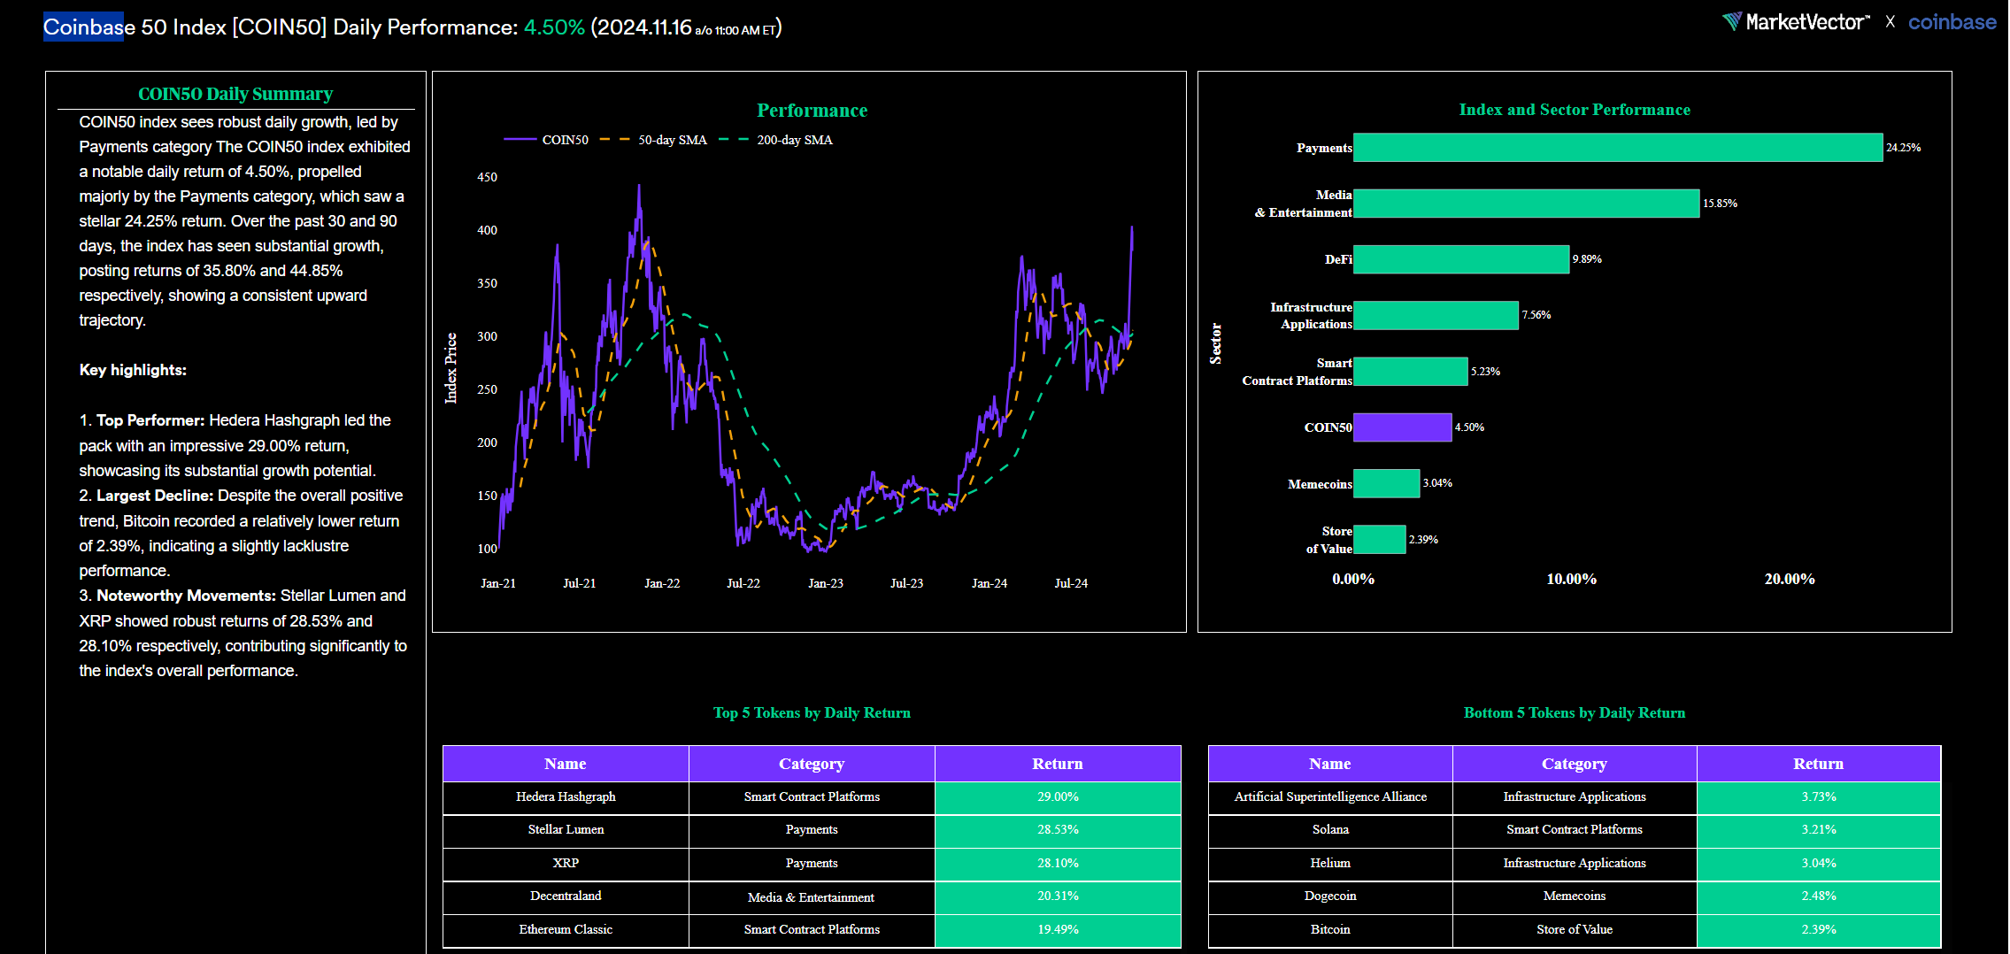Screen dimensions: 2010x954
Task: Click the 20.31% return cell
Action: point(1058,896)
